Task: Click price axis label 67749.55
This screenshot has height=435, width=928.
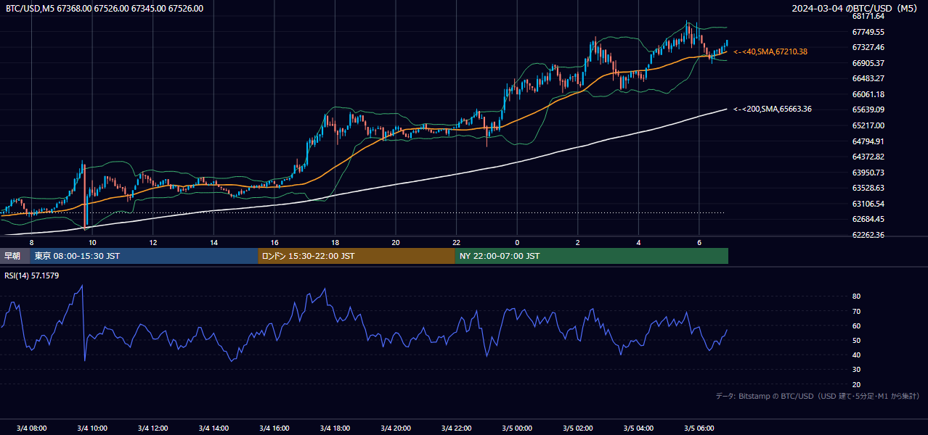Action: [868, 32]
